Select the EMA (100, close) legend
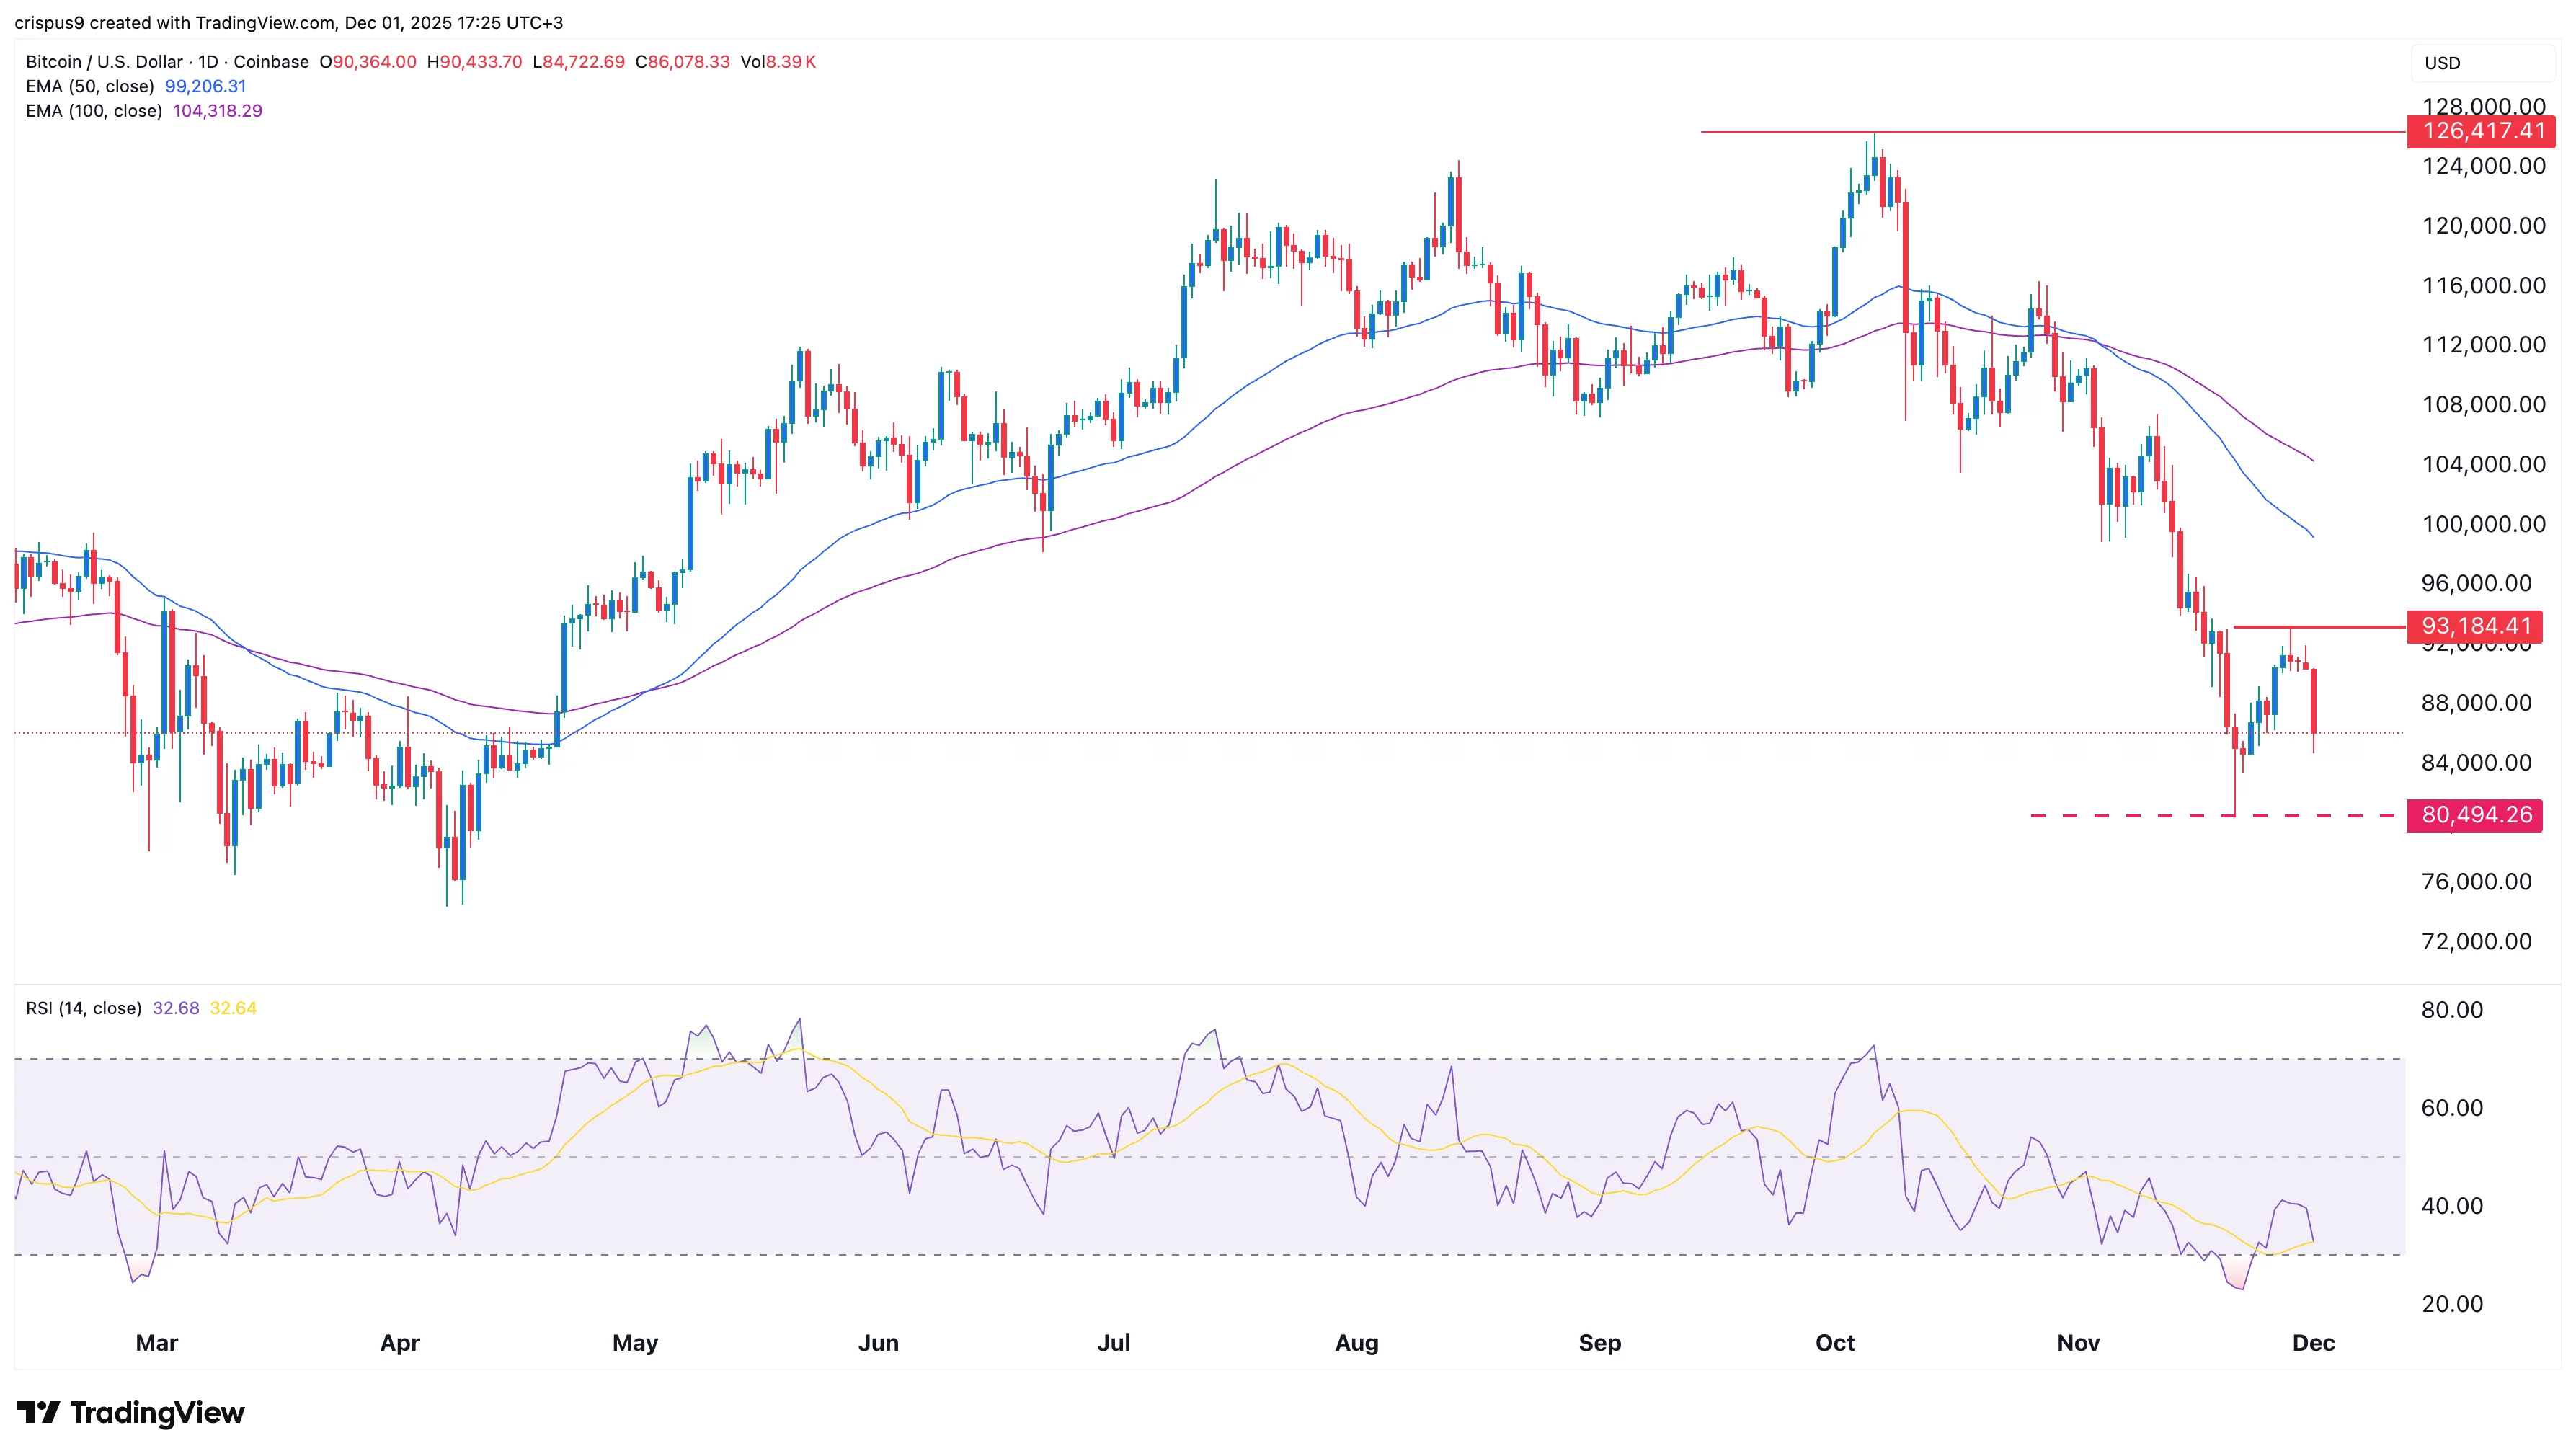This screenshot has height=1456, width=2576. coord(94,111)
